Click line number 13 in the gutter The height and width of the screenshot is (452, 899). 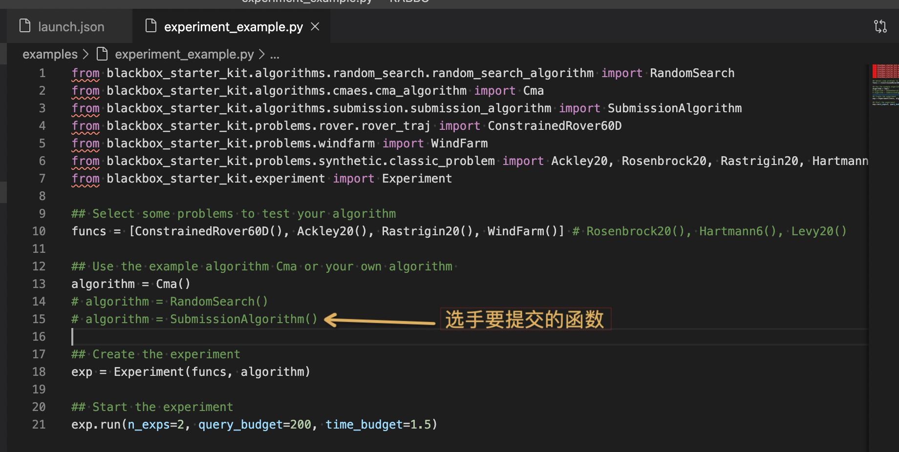pyautogui.click(x=39, y=284)
